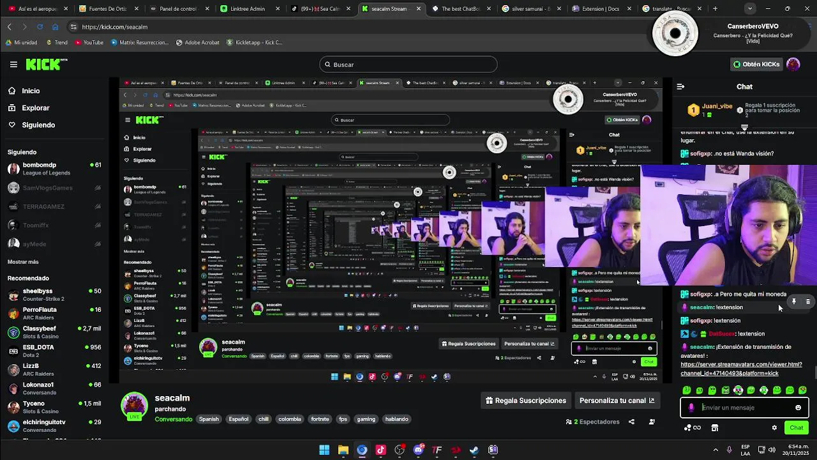
Task: Click the first green quick emote
Action: point(687,390)
